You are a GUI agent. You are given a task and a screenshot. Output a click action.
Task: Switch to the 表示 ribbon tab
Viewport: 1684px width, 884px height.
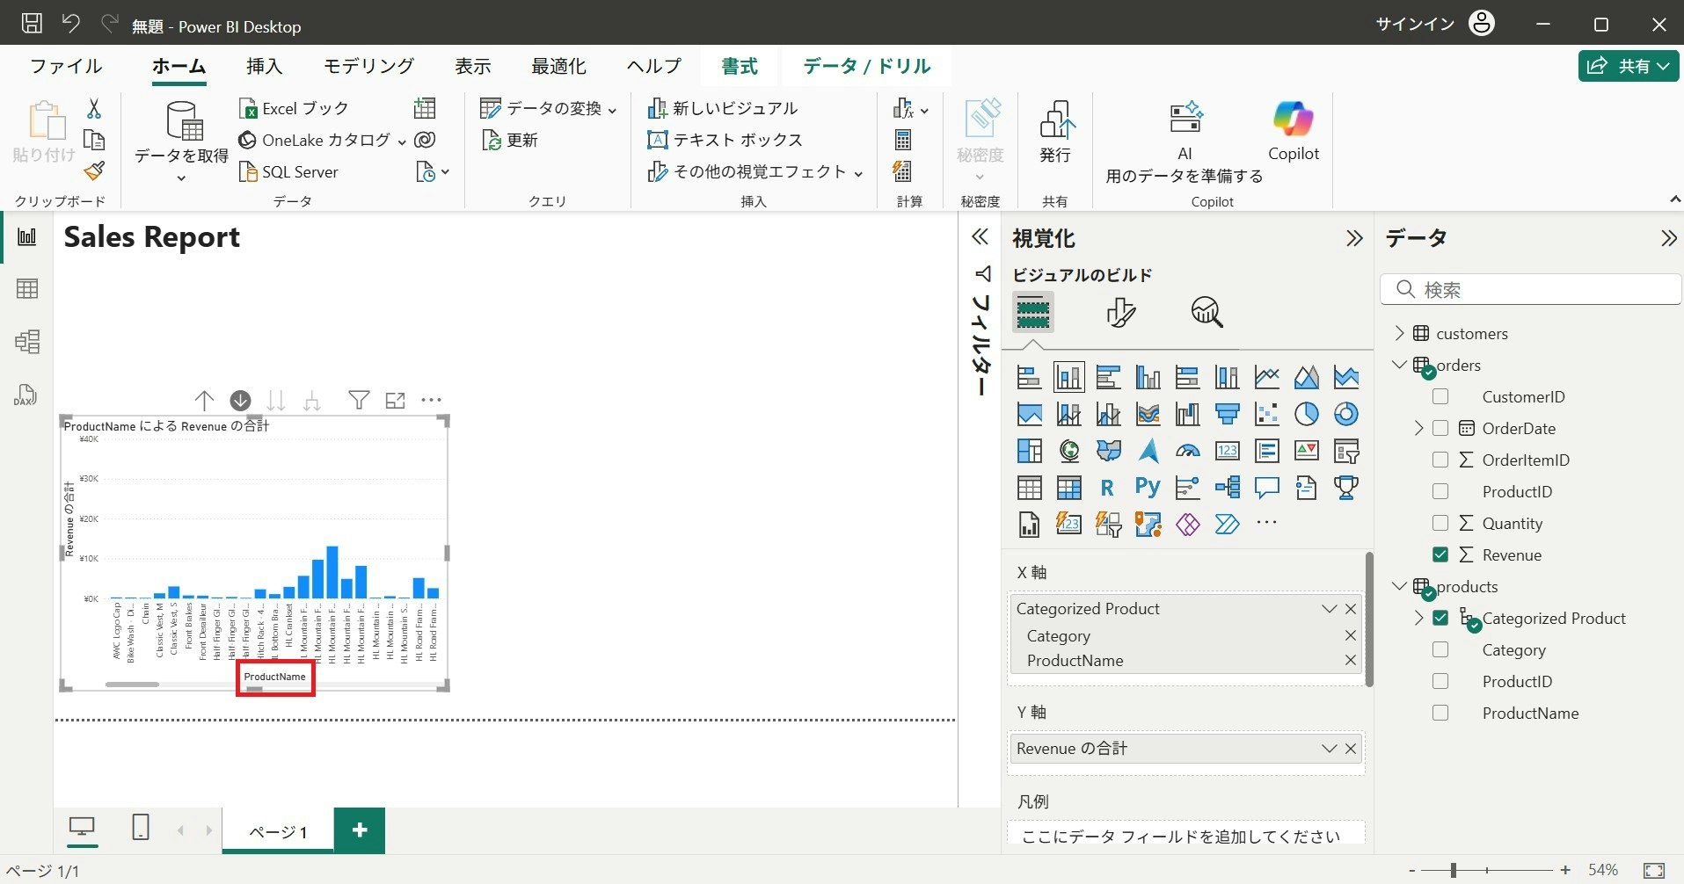(472, 66)
